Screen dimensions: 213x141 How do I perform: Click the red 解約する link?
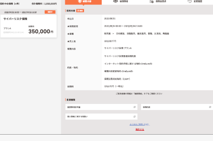pyautogui.click(x=140, y=129)
